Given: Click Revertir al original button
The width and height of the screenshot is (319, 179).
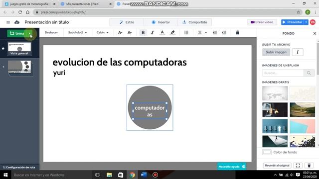Looking at the screenshot, I should pos(277,166).
